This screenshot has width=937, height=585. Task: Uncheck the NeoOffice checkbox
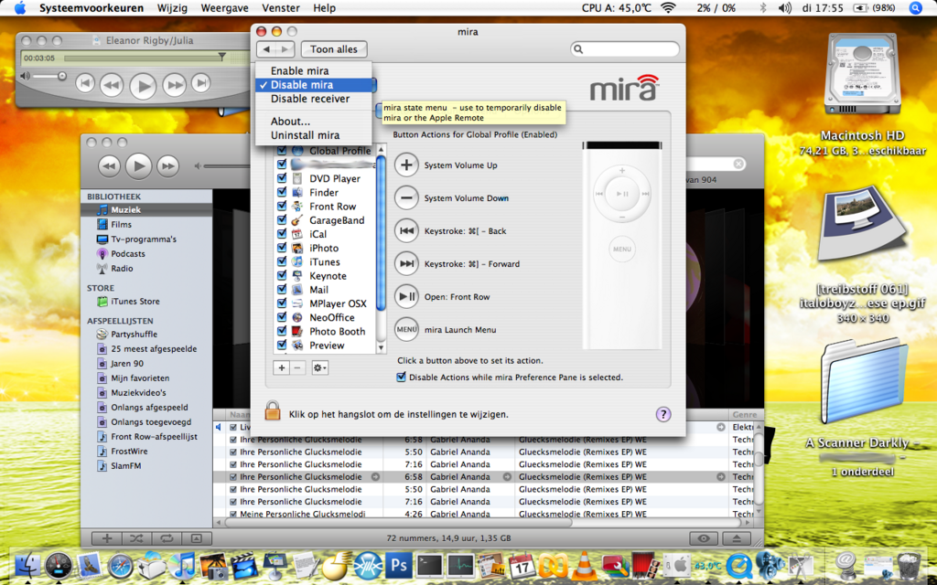coord(282,317)
